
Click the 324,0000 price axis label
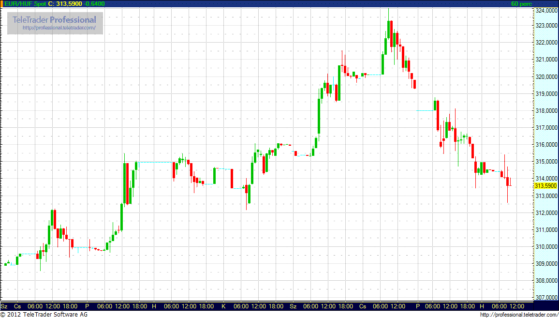click(546, 11)
